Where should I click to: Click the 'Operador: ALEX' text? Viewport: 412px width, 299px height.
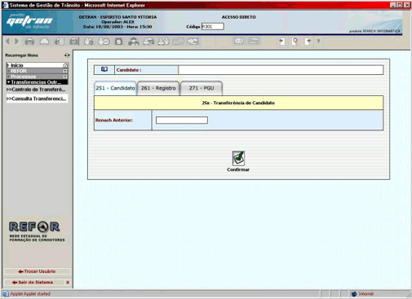tap(117, 22)
